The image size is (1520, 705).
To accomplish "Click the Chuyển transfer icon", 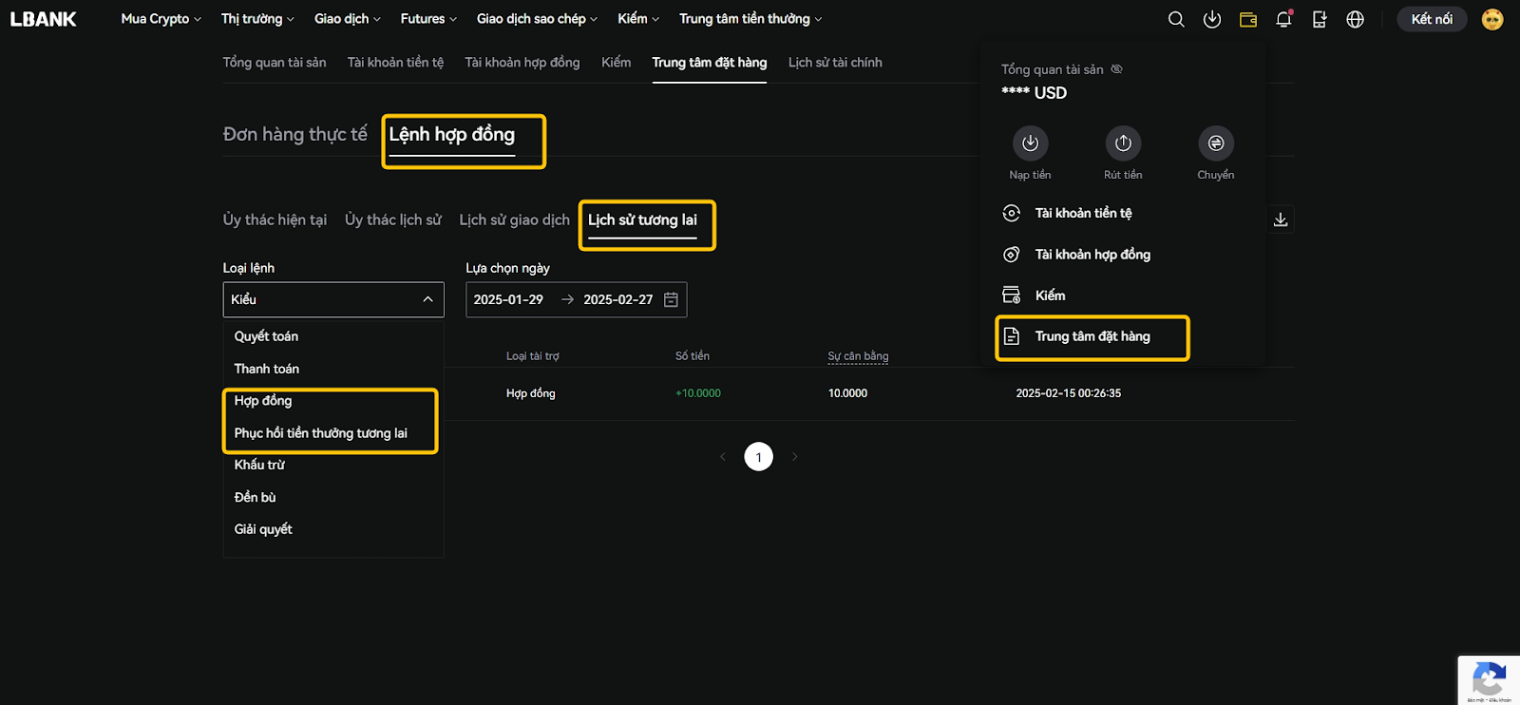I will [1216, 143].
